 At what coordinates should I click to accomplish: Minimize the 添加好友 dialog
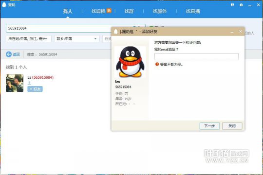click(232, 32)
